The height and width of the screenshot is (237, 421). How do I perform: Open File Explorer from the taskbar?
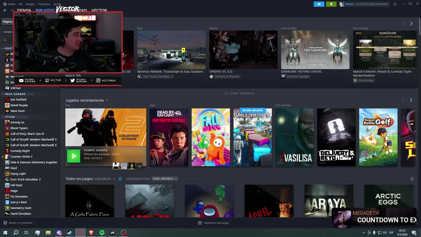[x=48, y=233]
